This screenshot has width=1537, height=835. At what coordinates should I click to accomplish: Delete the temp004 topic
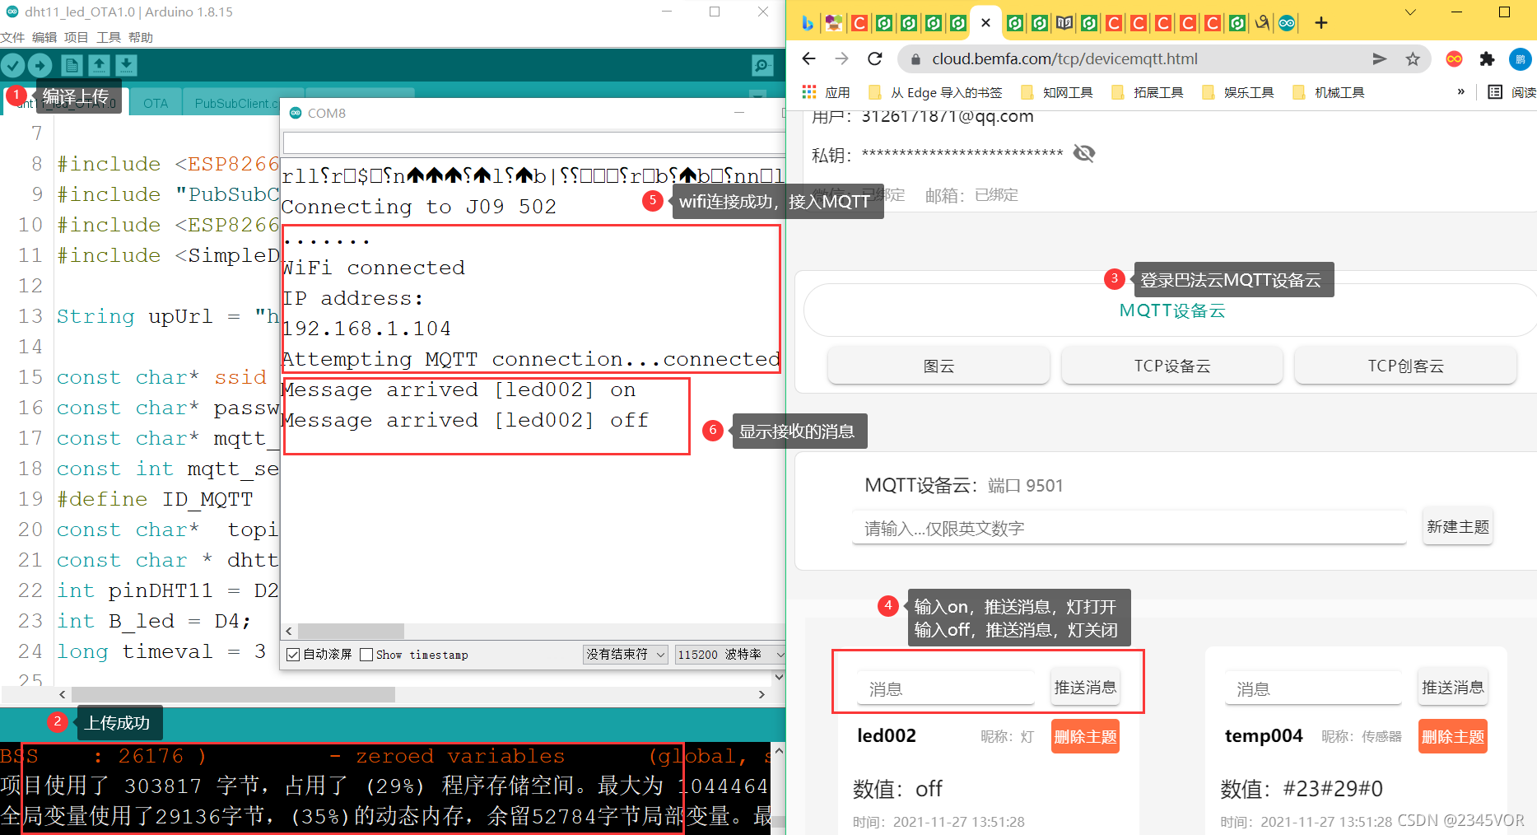click(x=1453, y=736)
